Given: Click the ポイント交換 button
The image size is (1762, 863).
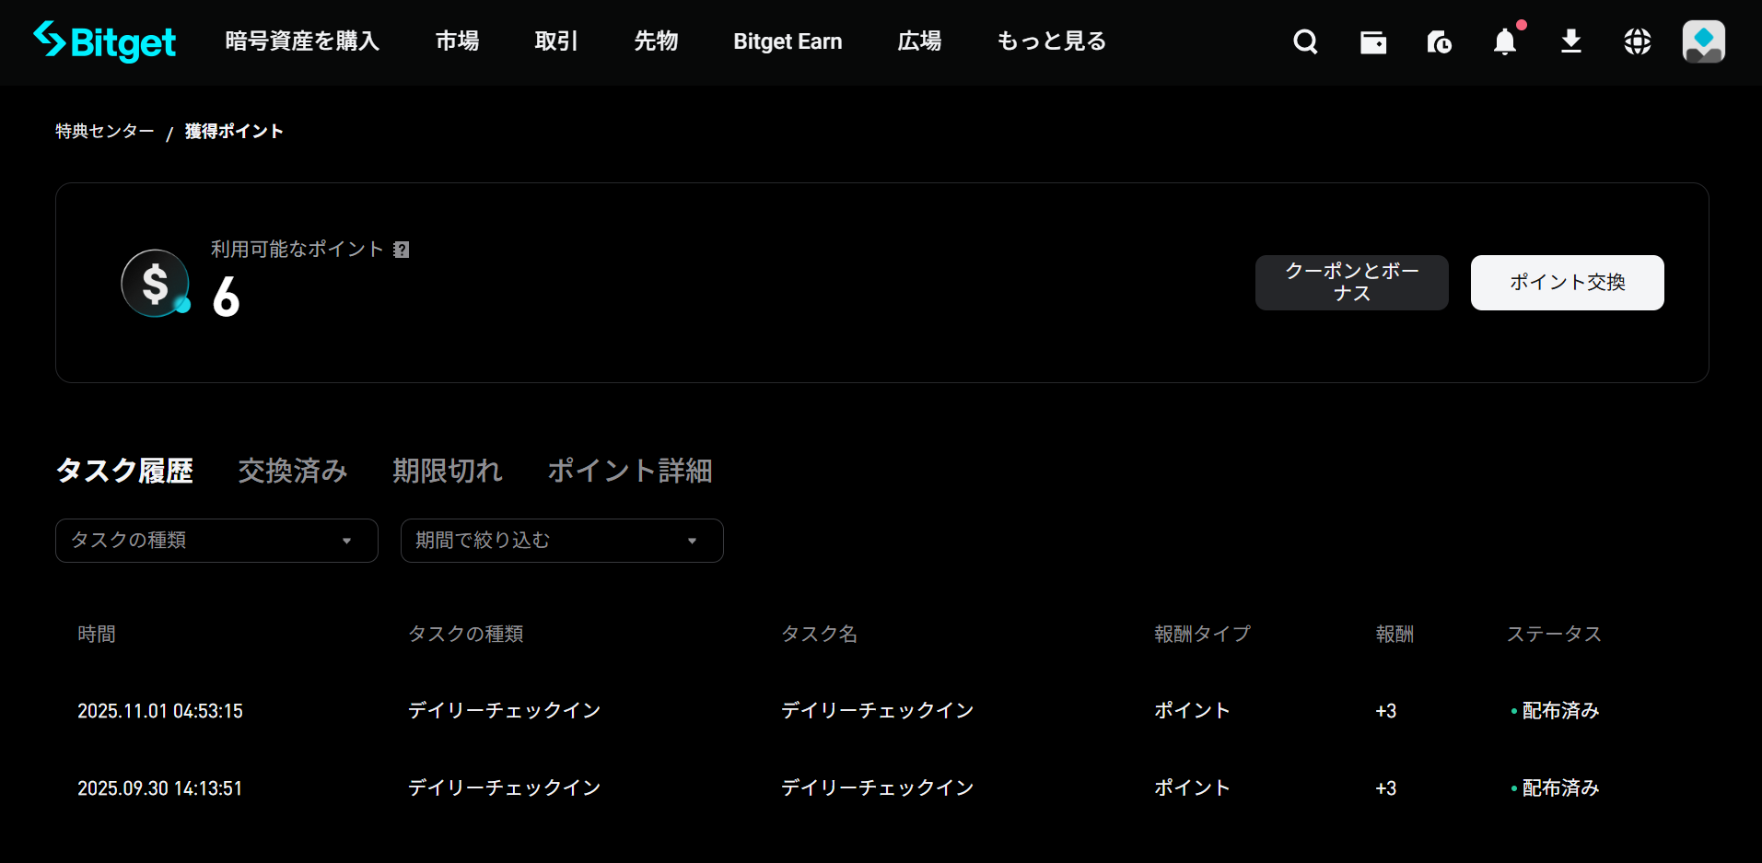Looking at the screenshot, I should click(1566, 283).
